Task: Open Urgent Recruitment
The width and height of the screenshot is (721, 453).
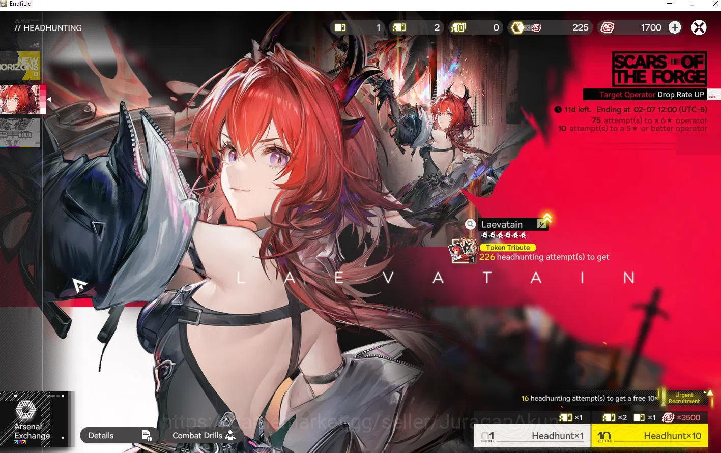Action: [x=684, y=398]
